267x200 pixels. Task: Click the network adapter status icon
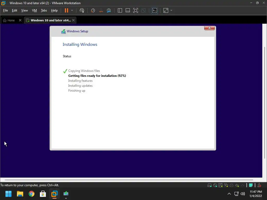tap(226, 185)
